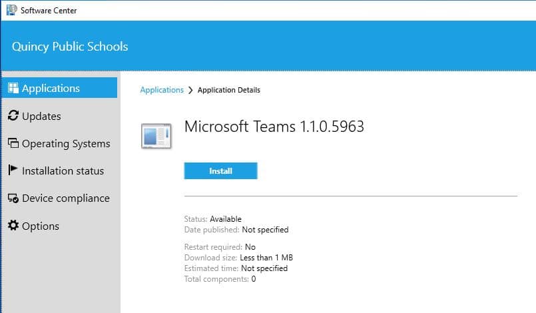This screenshot has width=536, height=313.
Task: Select the Applications label in the sidebar
Action: pos(51,88)
